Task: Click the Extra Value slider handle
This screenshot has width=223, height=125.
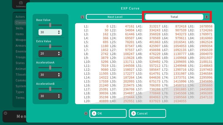Action: pyautogui.click(x=50, y=46)
